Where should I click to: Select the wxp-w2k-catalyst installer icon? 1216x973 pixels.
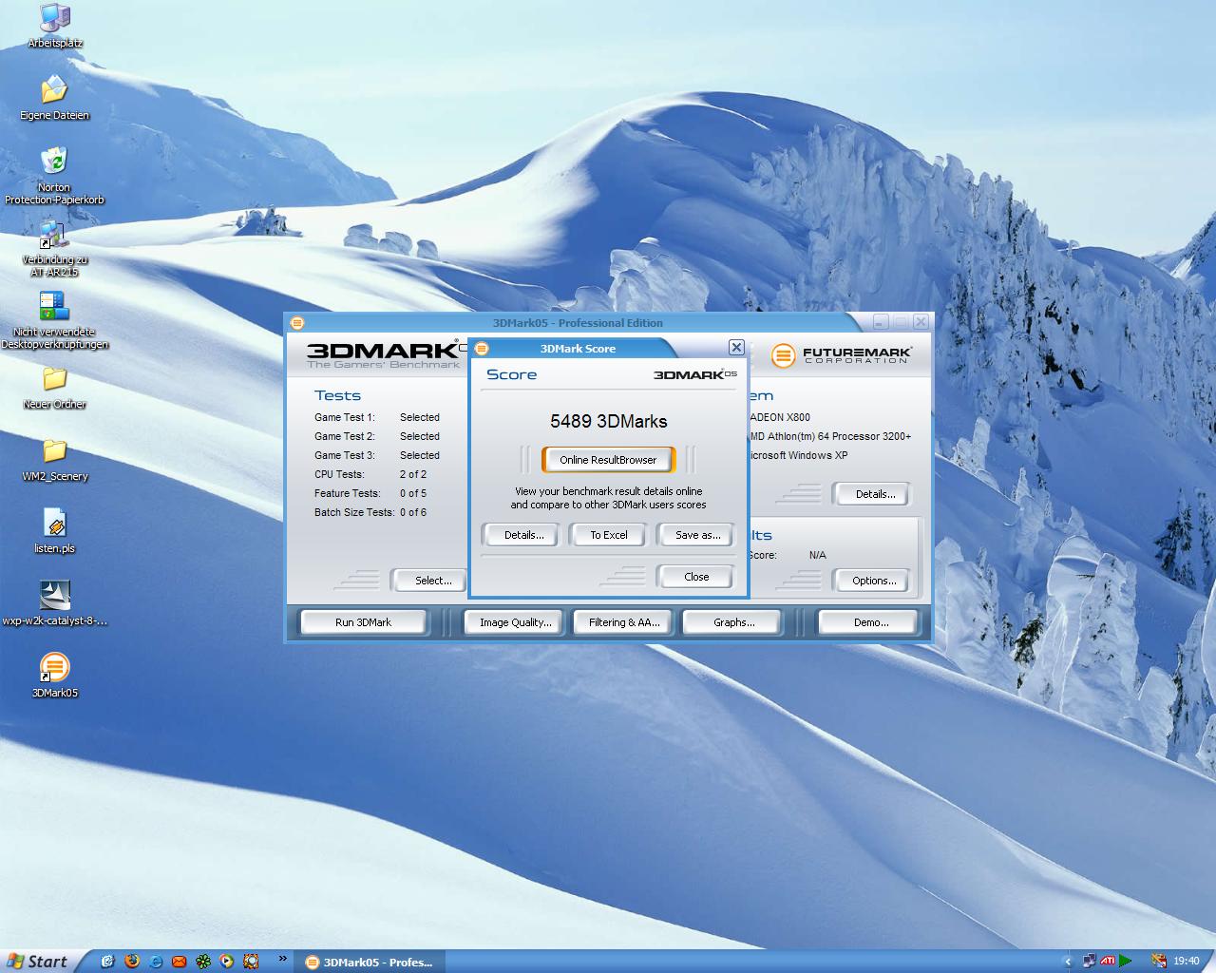click(x=54, y=604)
